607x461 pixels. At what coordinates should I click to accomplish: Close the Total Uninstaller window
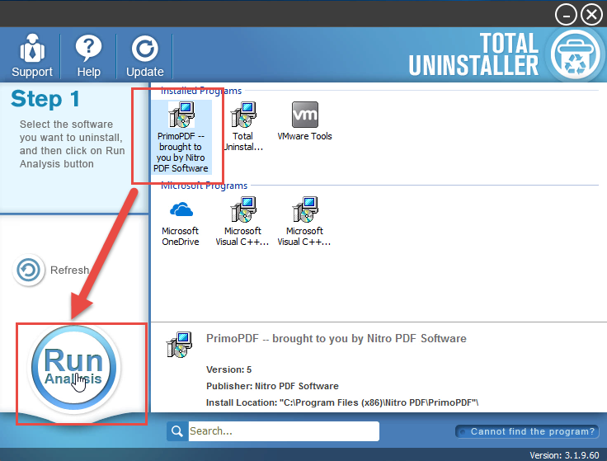click(591, 14)
